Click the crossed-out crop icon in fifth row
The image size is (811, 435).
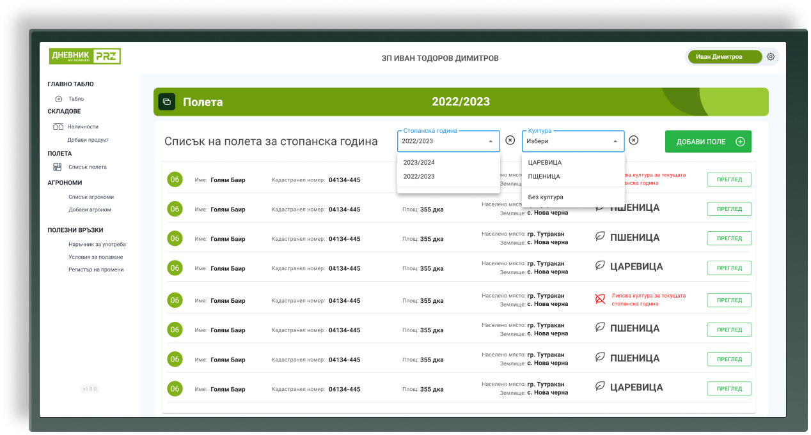[x=600, y=299]
